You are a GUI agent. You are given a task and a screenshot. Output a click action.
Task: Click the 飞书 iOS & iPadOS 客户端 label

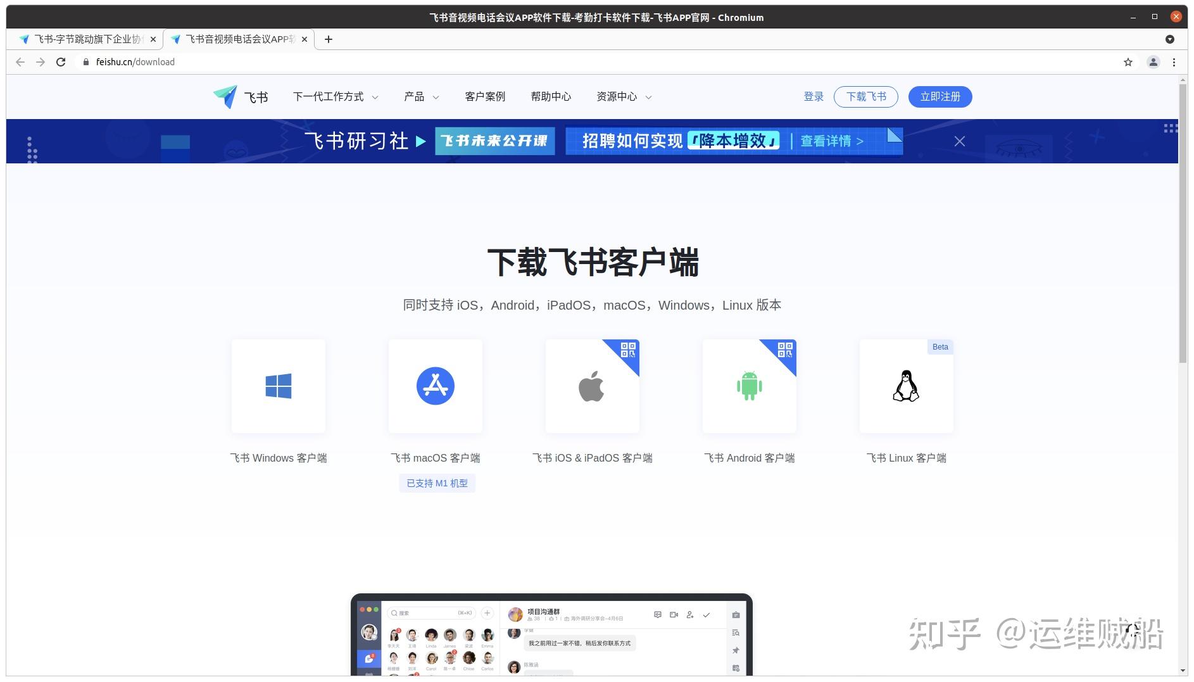tap(593, 458)
